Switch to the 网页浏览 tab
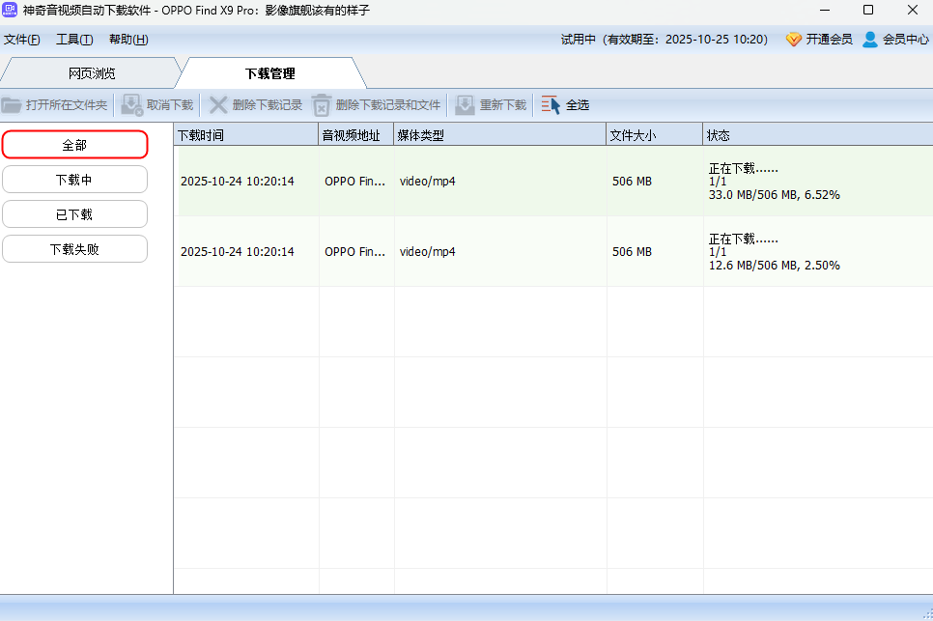The height and width of the screenshot is (621, 933). click(x=92, y=71)
